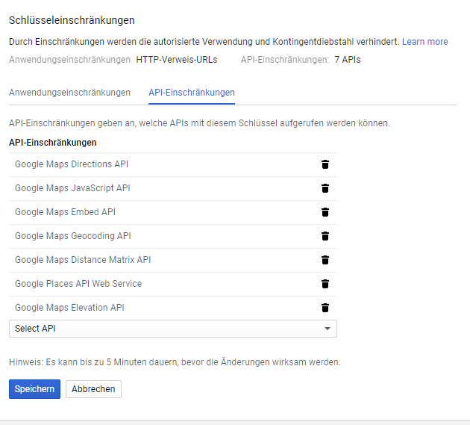The image size is (470, 425).
Task: Open the Select API dropdown
Action: click(172, 329)
